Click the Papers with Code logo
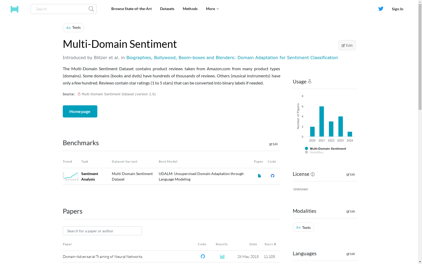The image size is (422, 264). coord(15,9)
